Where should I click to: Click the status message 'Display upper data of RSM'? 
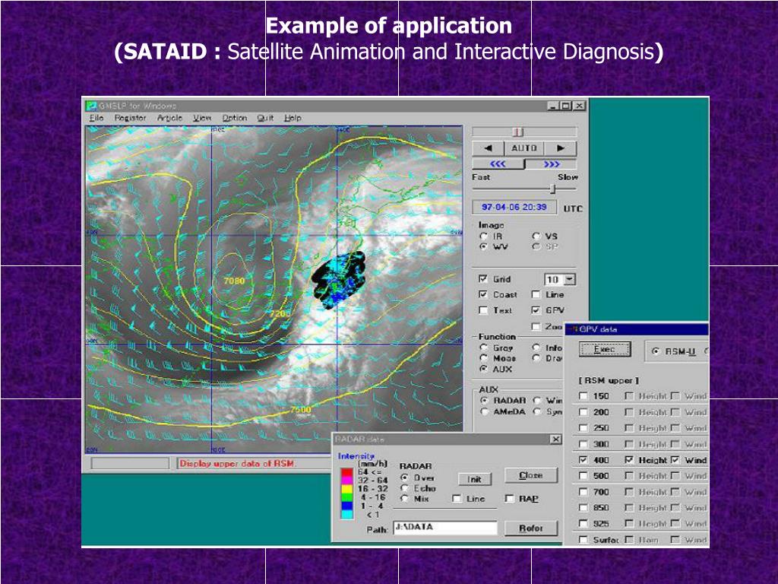(x=237, y=463)
